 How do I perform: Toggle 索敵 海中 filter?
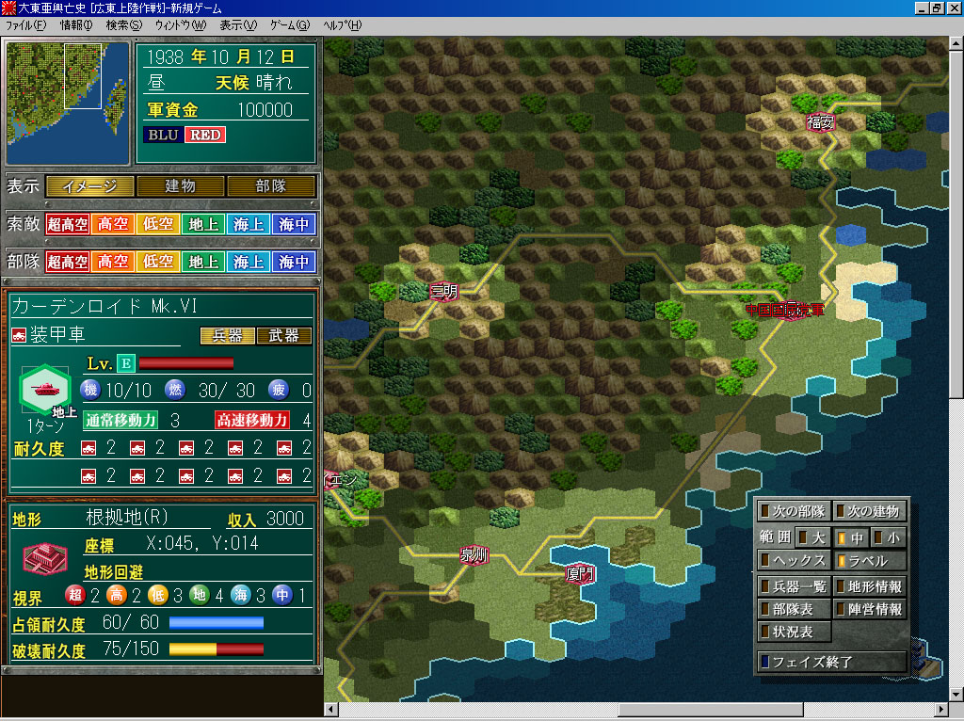pyautogui.click(x=294, y=224)
